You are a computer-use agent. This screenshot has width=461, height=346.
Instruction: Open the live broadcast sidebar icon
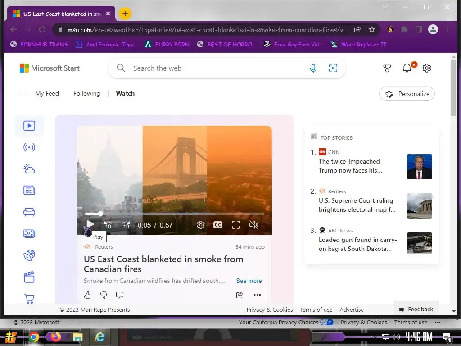tap(29, 147)
